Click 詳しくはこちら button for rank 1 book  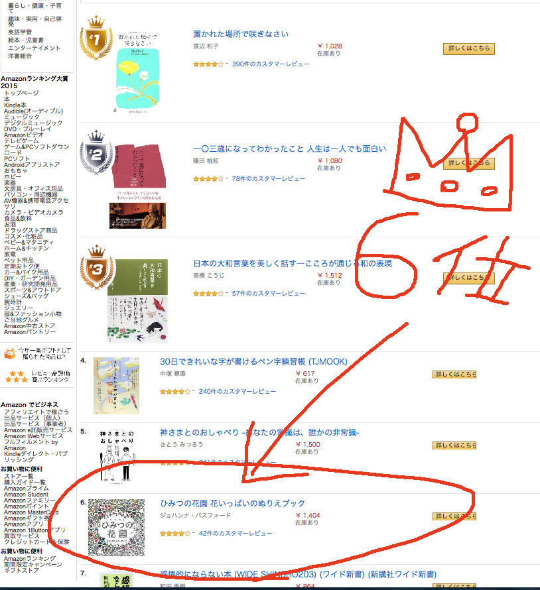click(x=469, y=48)
